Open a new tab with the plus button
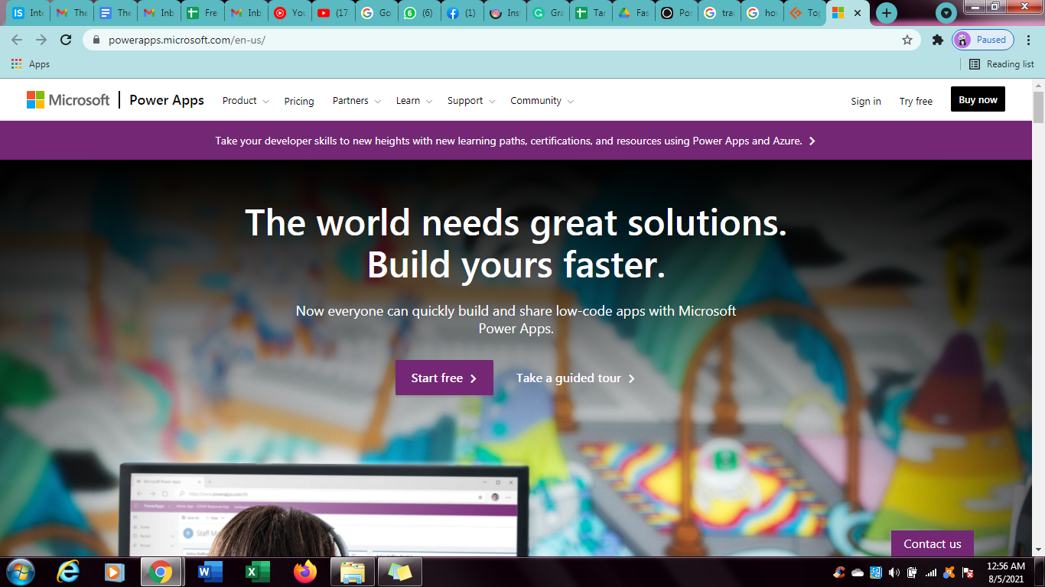1045x587 pixels. (887, 13)
